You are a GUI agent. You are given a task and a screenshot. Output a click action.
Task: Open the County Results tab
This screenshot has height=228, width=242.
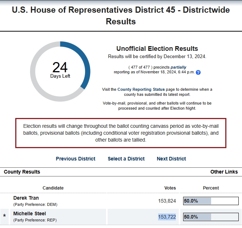coord(22,172)
